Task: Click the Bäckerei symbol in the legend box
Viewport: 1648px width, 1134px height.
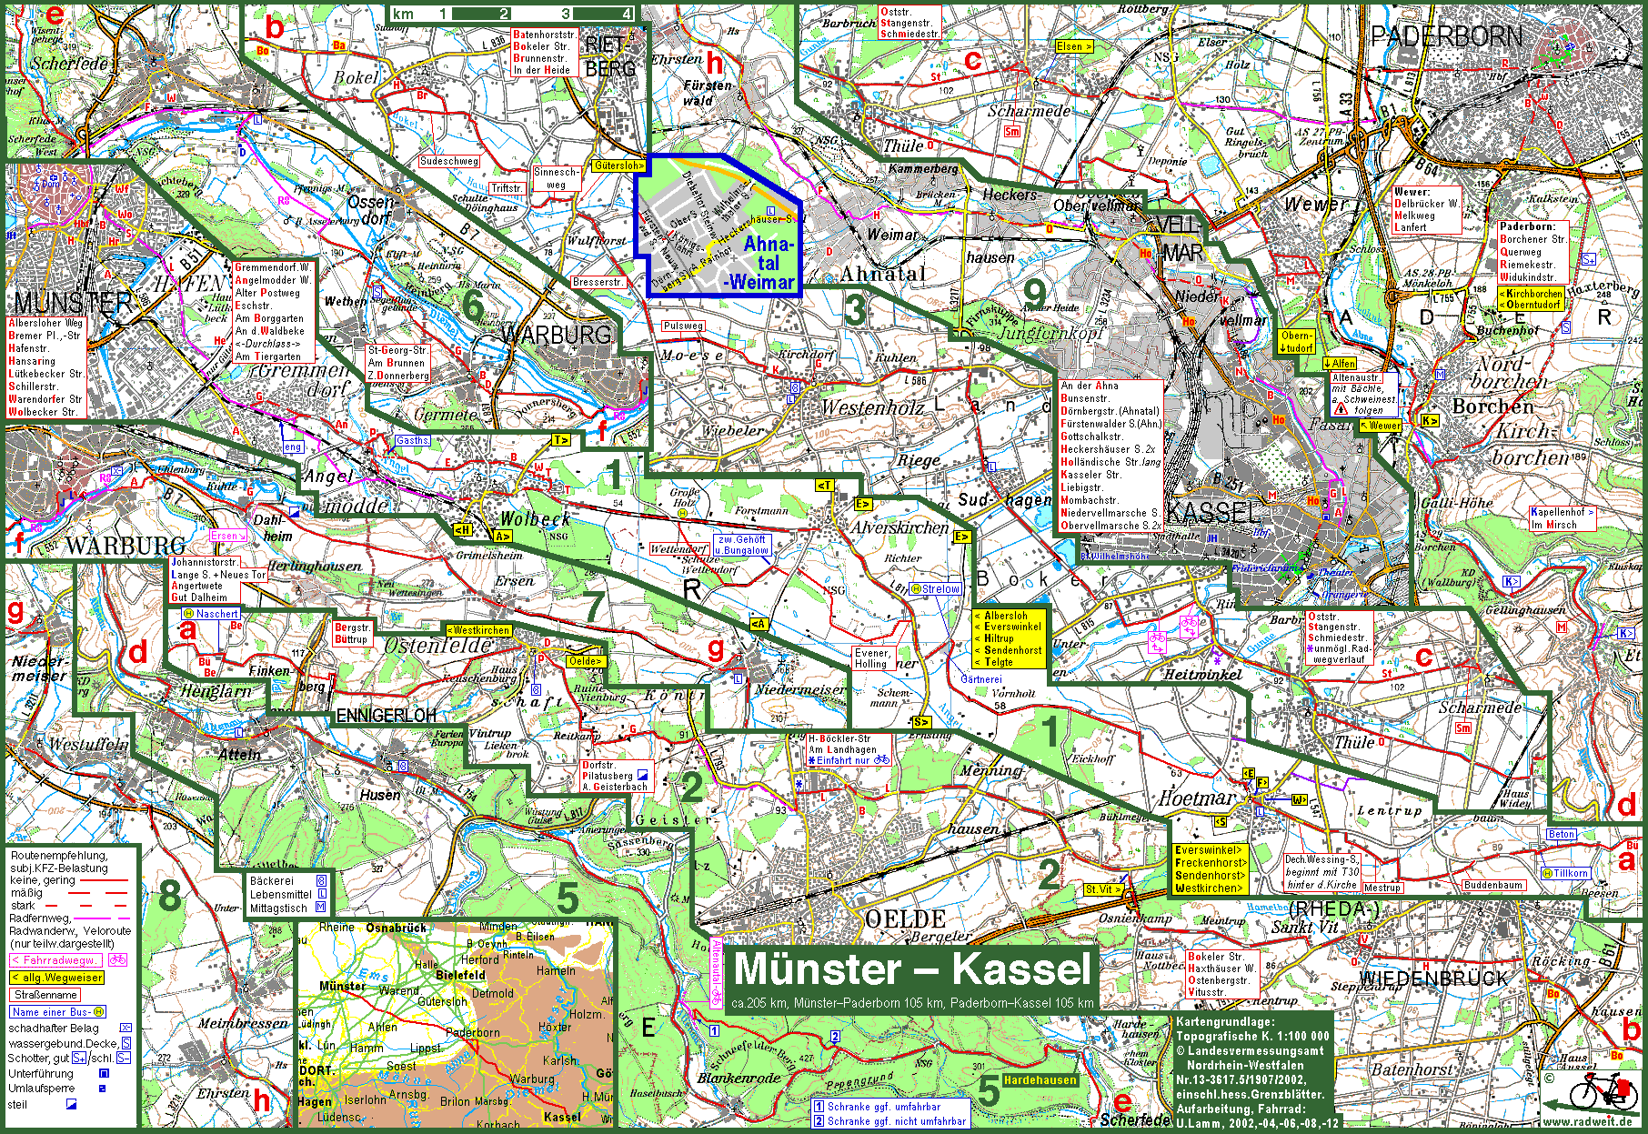Action: click(321, 880)
